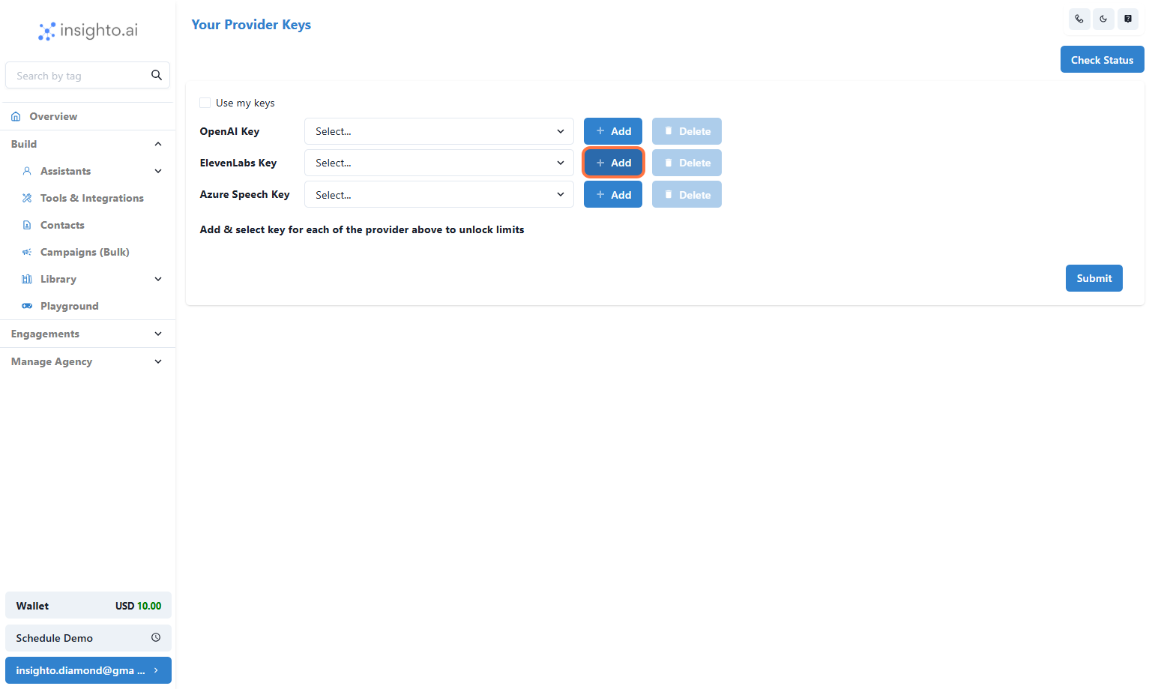Click the Contacts document icon
This screenshot has height=689, width=1155.
(27, 225)
